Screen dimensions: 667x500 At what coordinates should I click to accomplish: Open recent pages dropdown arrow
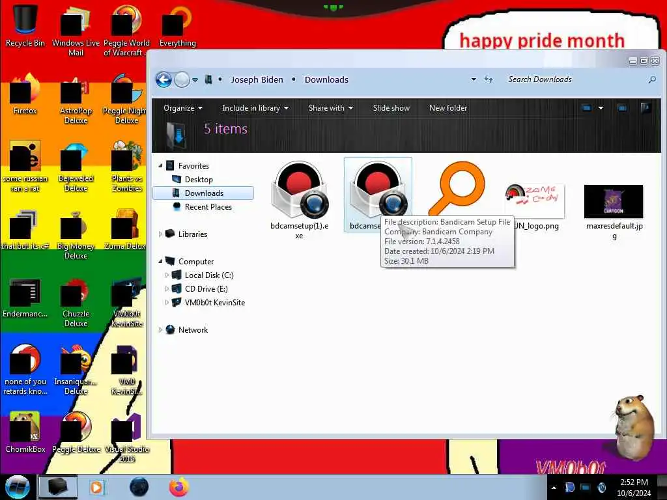pos(195,79)
